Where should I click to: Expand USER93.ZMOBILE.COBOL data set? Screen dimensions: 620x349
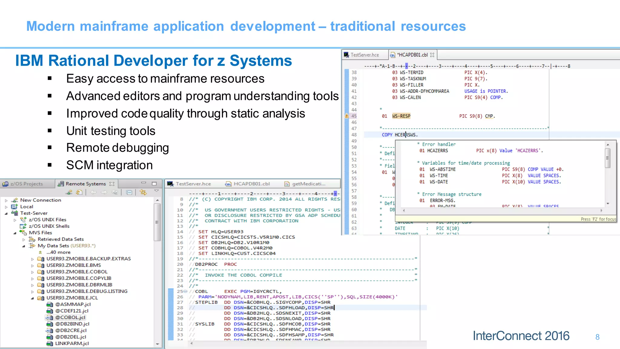click(x=32, y=272)
